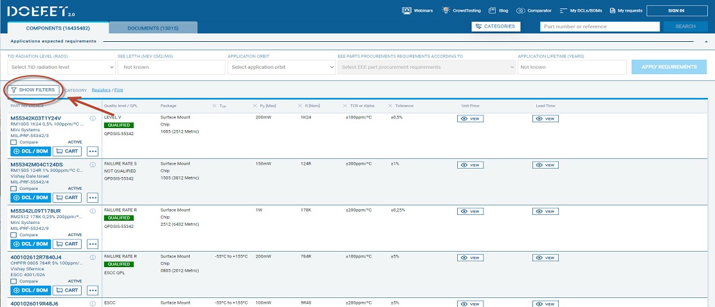Open TID radiation level dropdown
Screen dimensions: 715x307
62,67
